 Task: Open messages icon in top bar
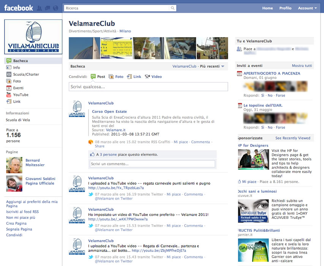(x=47, y=8)
